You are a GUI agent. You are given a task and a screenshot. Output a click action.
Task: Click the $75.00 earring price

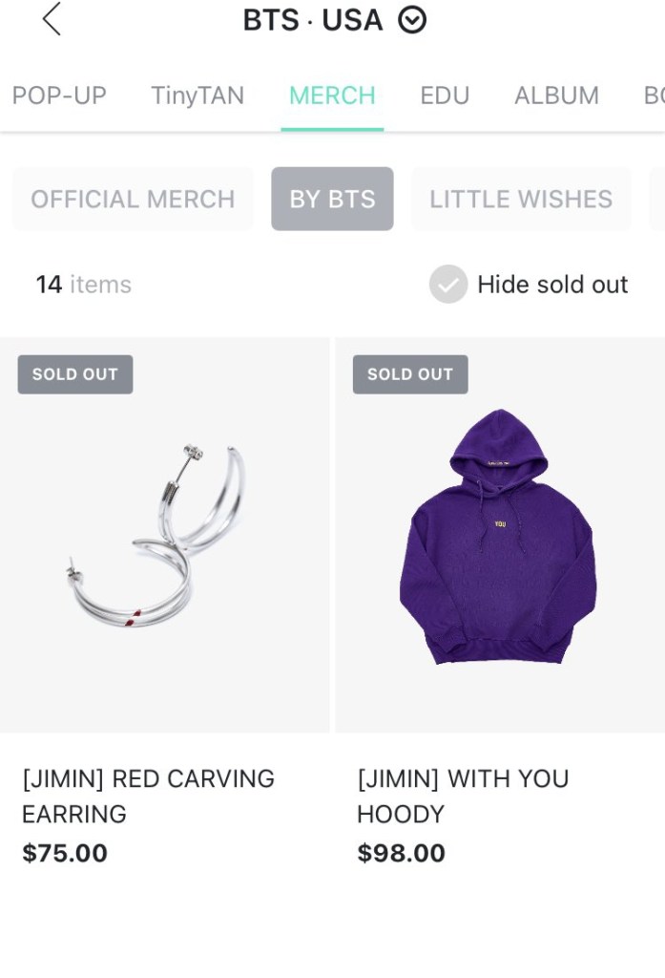pos(65,853)
